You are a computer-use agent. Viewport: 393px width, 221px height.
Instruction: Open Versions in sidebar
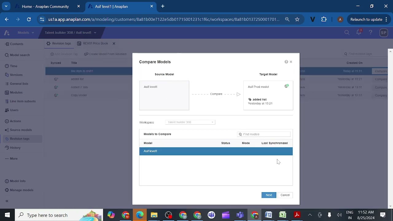click(14, 75)
